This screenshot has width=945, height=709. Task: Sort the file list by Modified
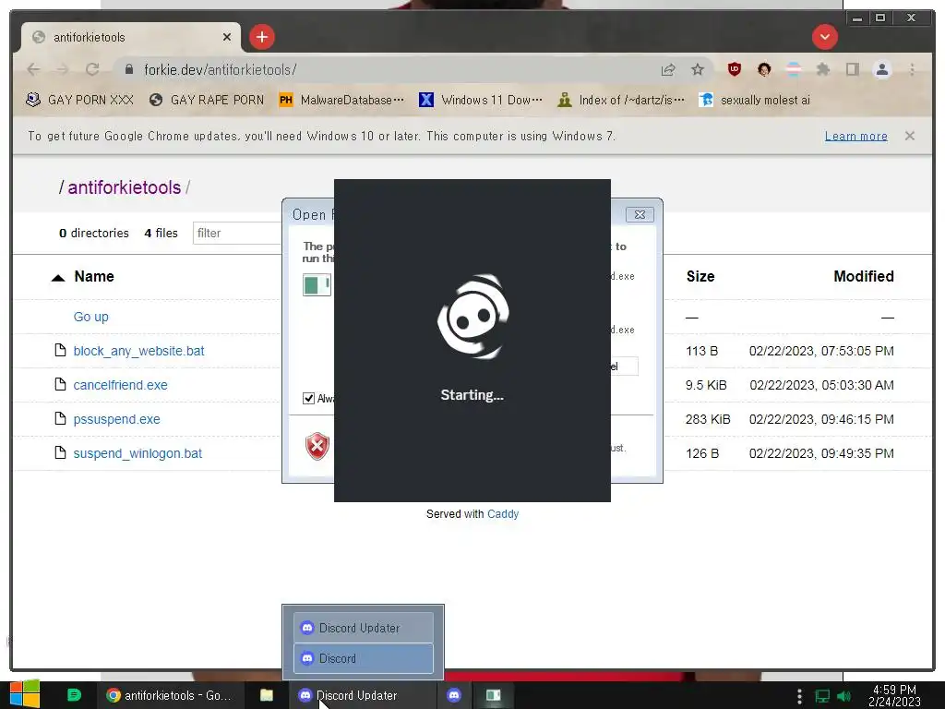864,276
